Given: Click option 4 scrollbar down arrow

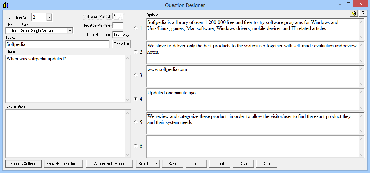Looking at the screenshot, I should [362, 108].
